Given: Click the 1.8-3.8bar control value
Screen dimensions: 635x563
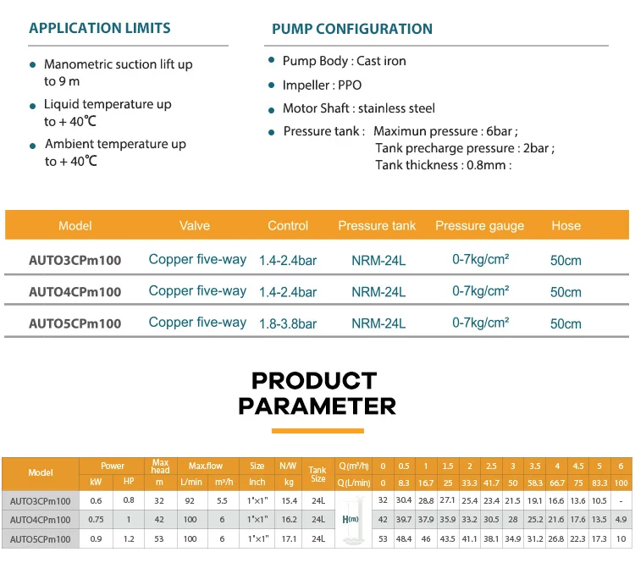Looking at the screenshot, I should (x=288, y=323).
